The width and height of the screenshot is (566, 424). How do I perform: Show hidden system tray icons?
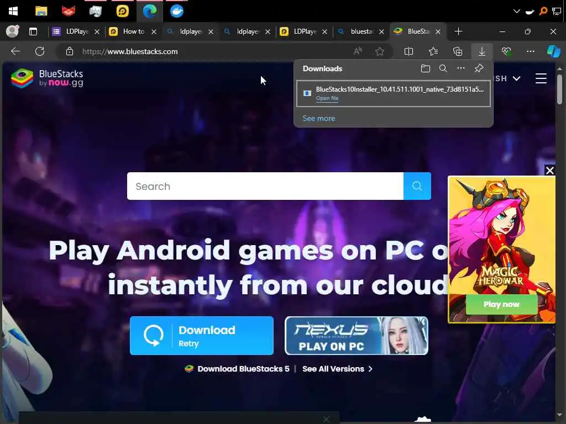point(517,11)
